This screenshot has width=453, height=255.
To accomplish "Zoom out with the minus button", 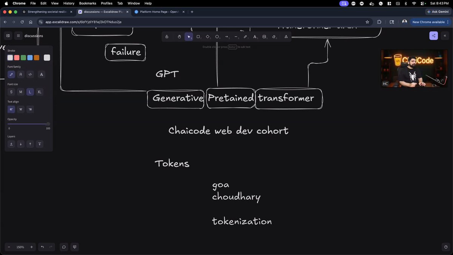I will click(x=9, y=247).
